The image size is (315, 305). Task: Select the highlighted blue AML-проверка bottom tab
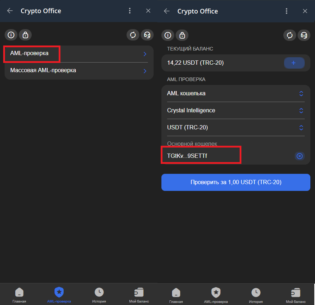tap(59, 295)
